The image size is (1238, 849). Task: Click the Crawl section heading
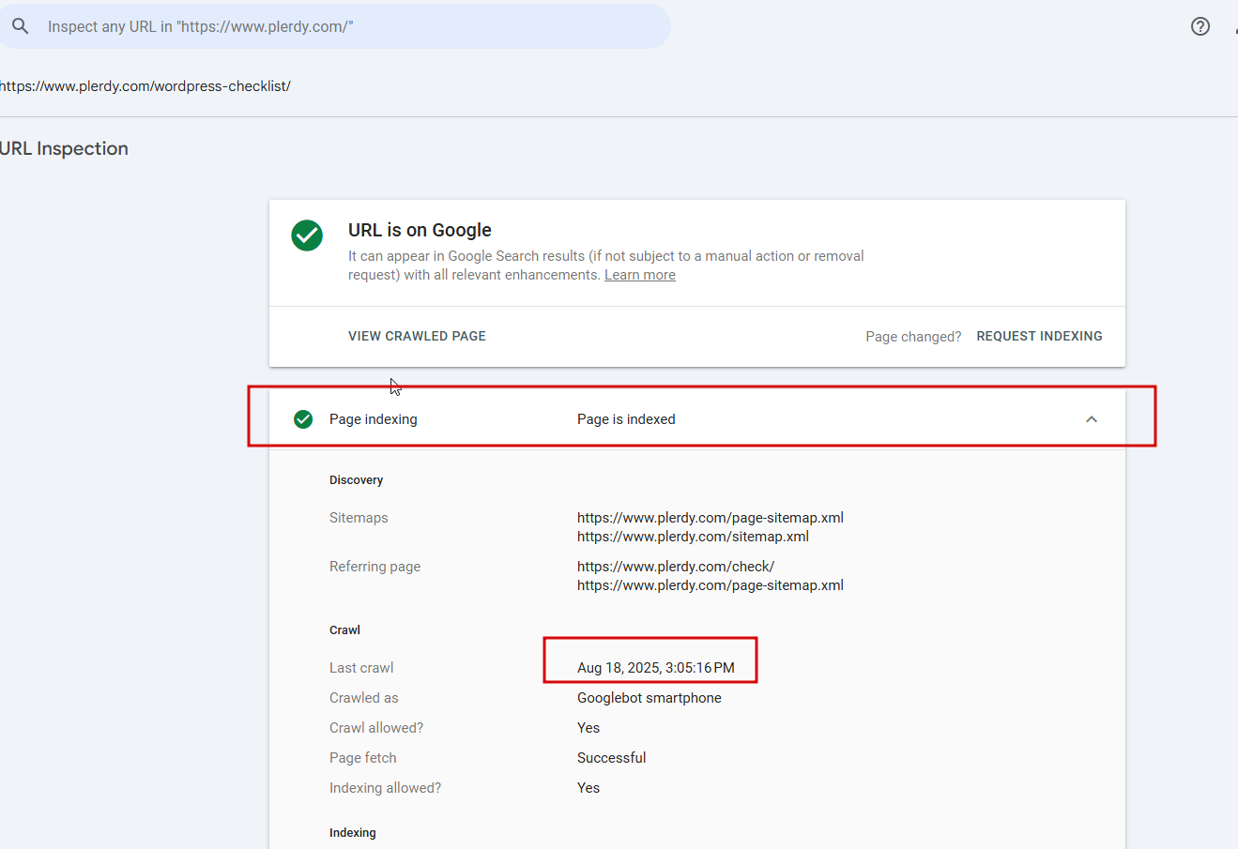click(x=344, y=630)
